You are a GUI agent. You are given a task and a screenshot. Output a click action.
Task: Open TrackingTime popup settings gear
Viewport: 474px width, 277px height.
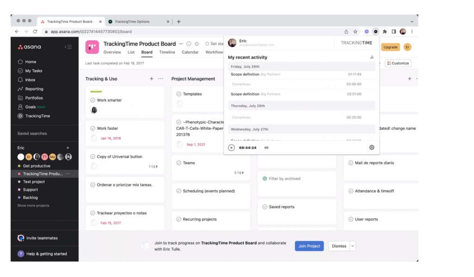point(372,148)
